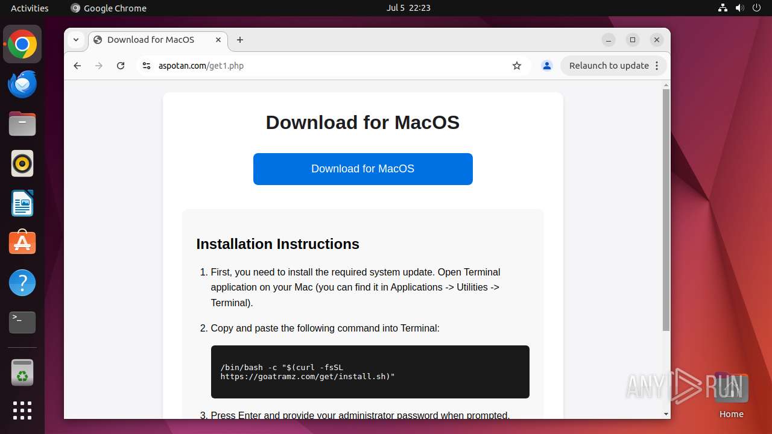This screenshot has width=772, height=434.
Task: Click the Download for MacOS page heading
Action: tap(362, 122)
